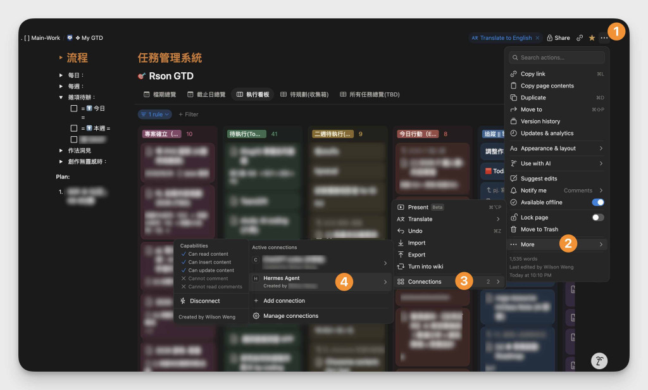Click the star favorite icon
The image size is (648, 390).
click(x=592, y=37)
